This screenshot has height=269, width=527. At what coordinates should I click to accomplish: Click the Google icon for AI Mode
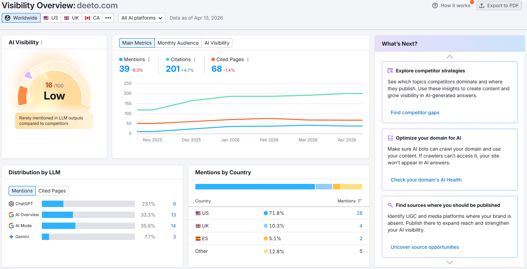[11, 226]
